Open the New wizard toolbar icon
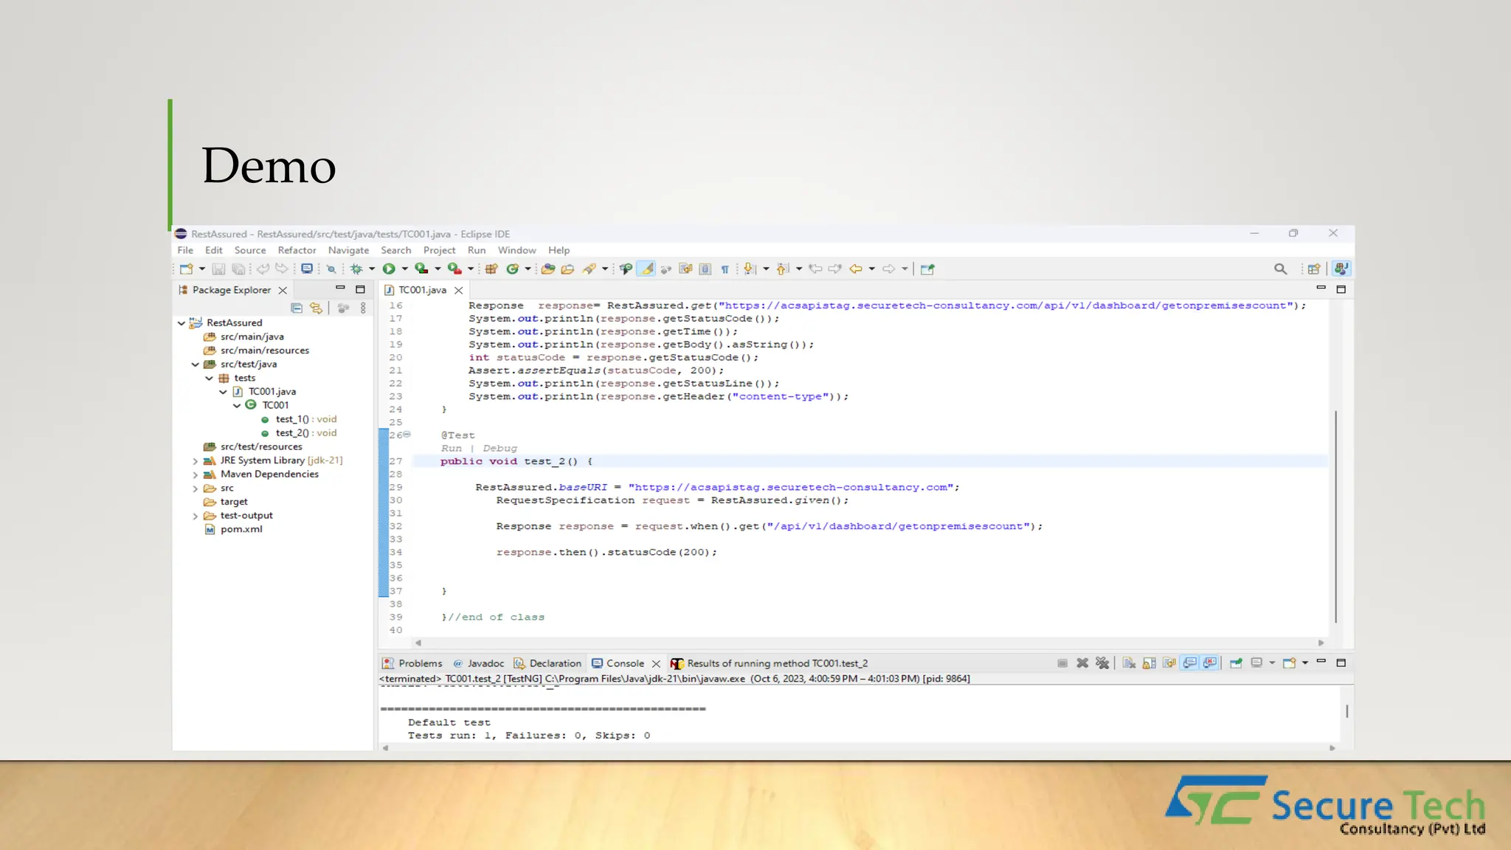Viewport: 1511px width, 850px height. [x=187, y=269]
